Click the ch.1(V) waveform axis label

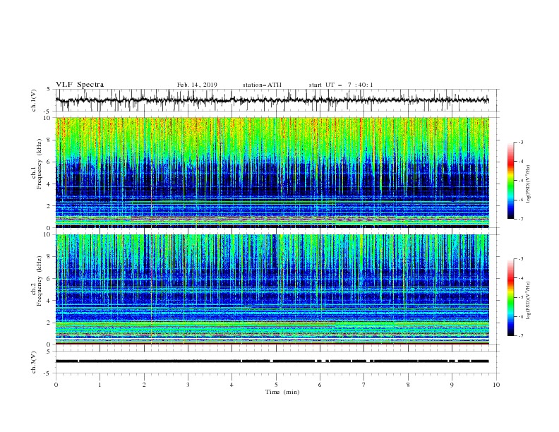(x=34, y=100)
